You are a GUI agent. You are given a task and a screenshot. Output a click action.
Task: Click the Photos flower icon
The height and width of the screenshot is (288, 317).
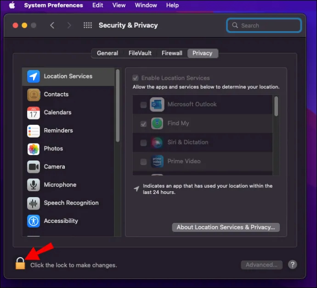coord(34,149)
